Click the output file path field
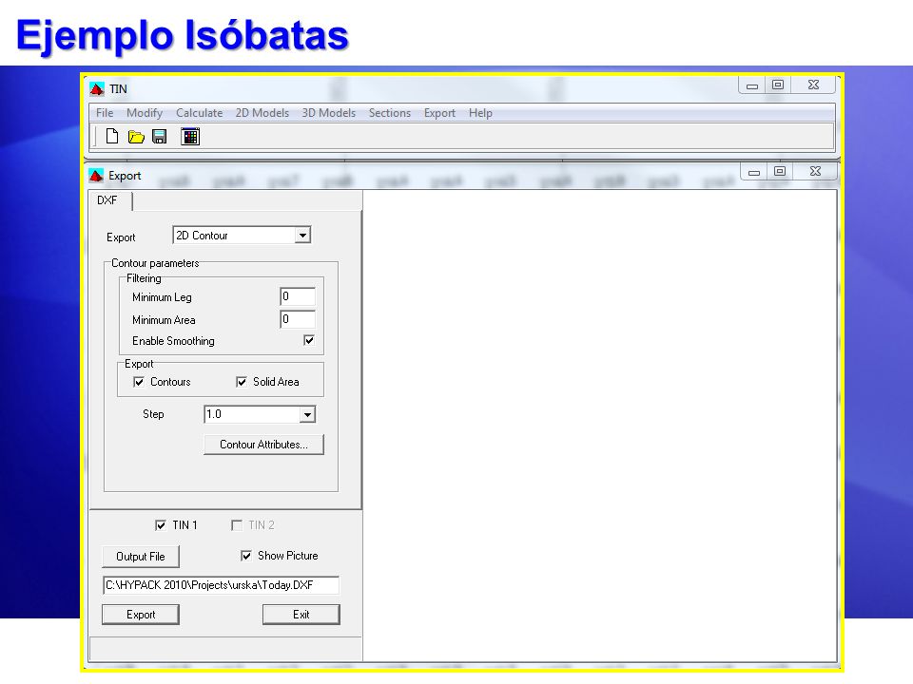 [x=221, y=585]
